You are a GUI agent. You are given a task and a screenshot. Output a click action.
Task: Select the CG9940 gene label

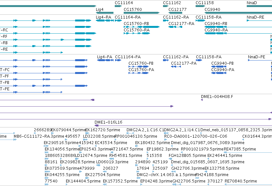(212, 9)
